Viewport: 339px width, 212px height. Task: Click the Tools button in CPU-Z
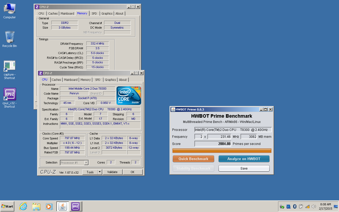(x=90, y=172)
